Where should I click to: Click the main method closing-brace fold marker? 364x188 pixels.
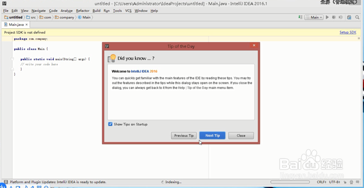(x=12, y=69)
